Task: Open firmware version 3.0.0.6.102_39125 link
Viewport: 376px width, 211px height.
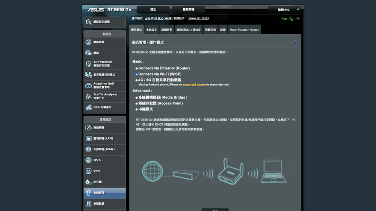Action: pos(198,18)
